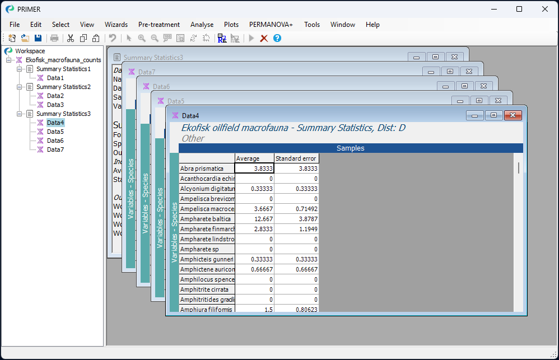Open the PERMANOVA+ menu

[271, 25]
